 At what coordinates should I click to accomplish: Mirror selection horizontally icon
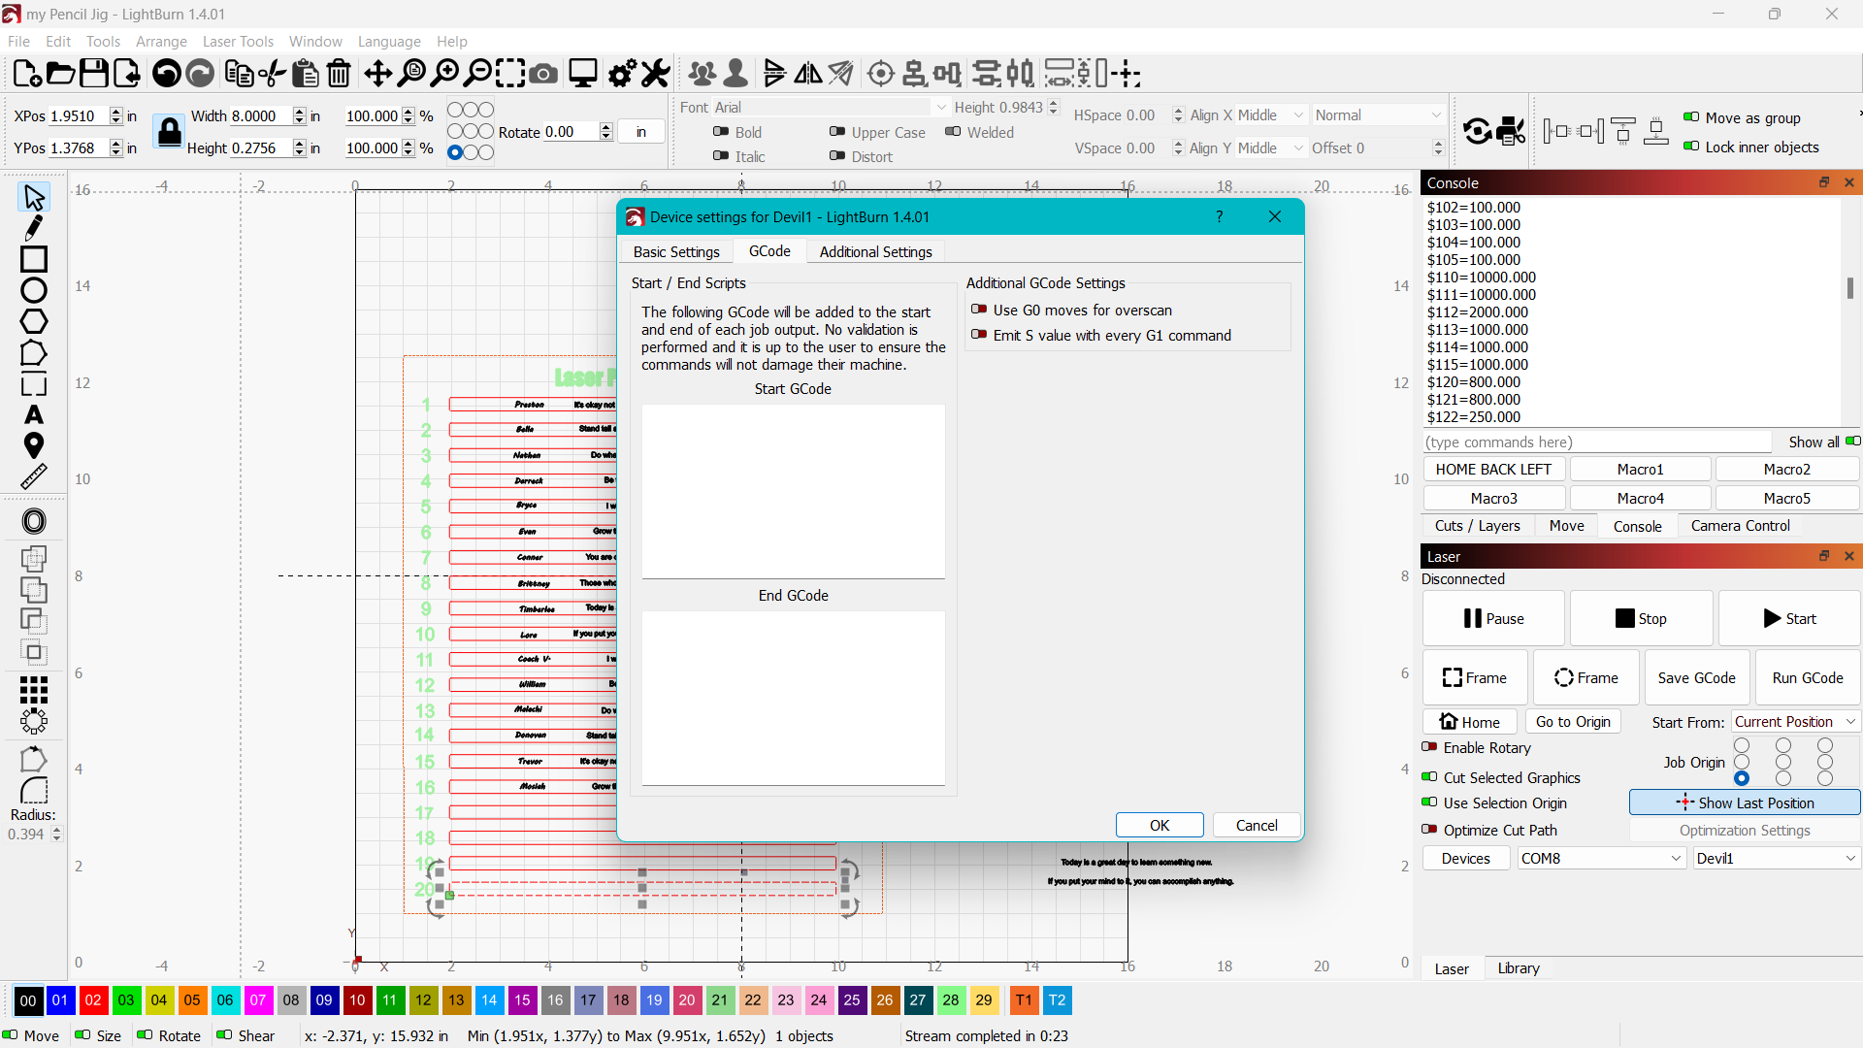click(807, 74)
